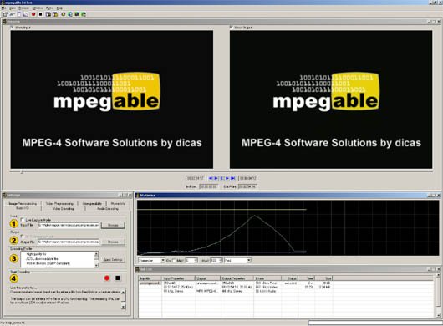The height and width of the screenshot is (326, 443).
Task: Toggle the Show Input checkbox
Action: click(12, 28)
